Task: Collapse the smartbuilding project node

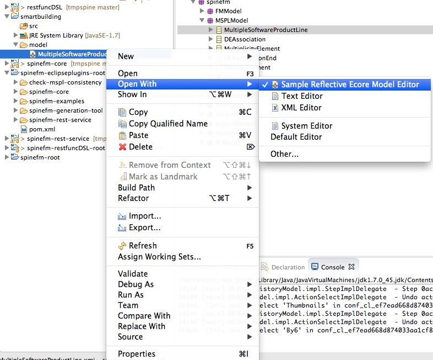Action: tap(7, 17)
